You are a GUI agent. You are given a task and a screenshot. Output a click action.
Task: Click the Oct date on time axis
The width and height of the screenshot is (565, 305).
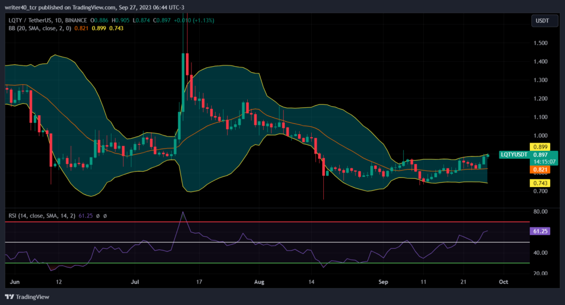[503, 282]
